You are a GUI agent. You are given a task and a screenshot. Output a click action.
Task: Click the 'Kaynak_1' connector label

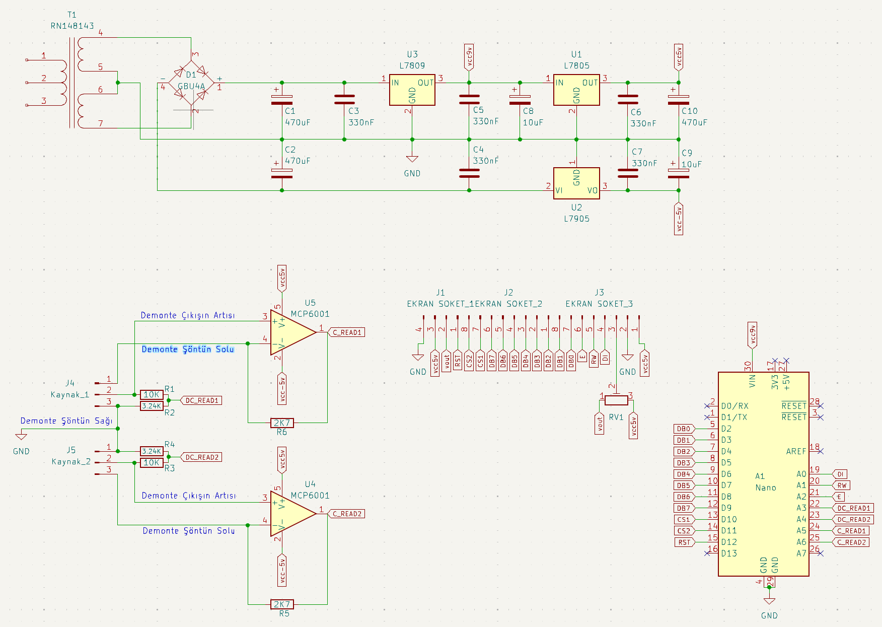point(70,394)
